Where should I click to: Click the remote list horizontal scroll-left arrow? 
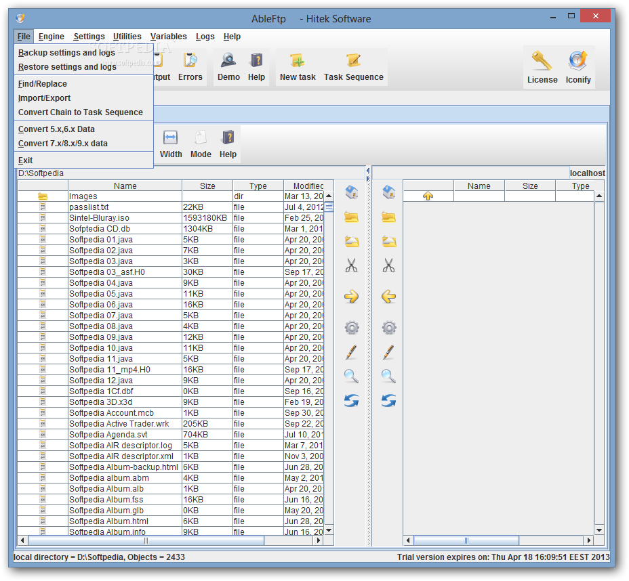pos(408,540)
